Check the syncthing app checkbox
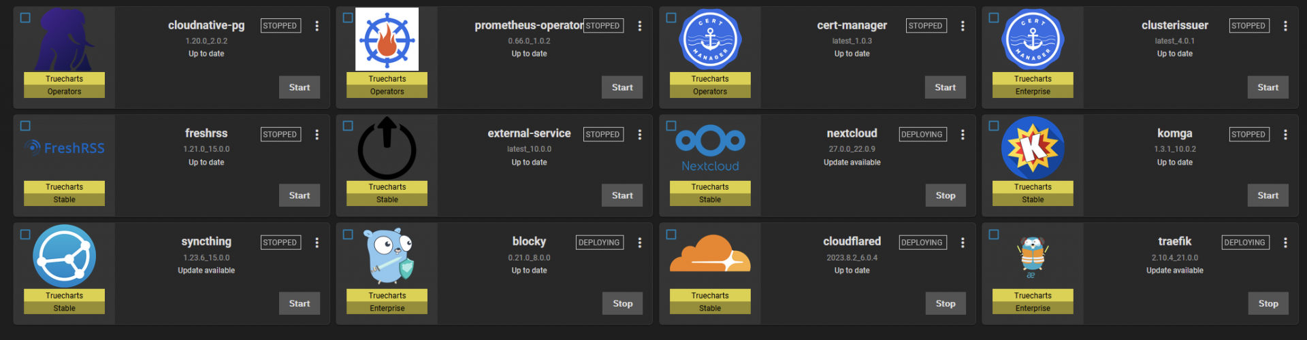The image size is (1307, 340). 25,234
